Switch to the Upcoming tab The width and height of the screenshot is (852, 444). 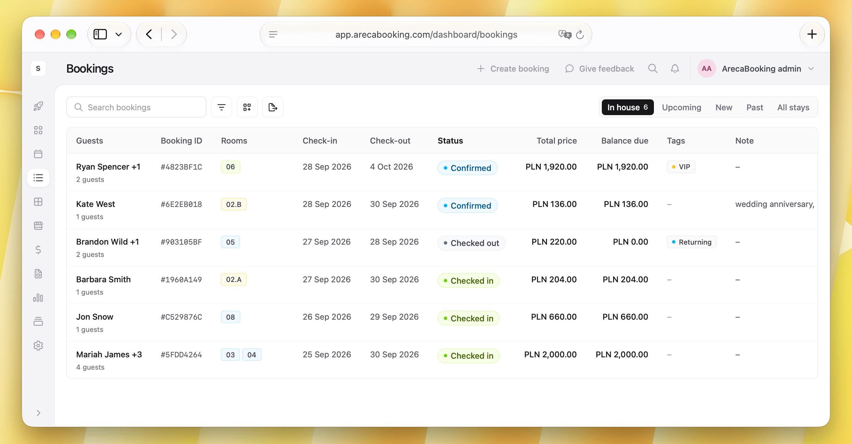(x=681, y=107)
